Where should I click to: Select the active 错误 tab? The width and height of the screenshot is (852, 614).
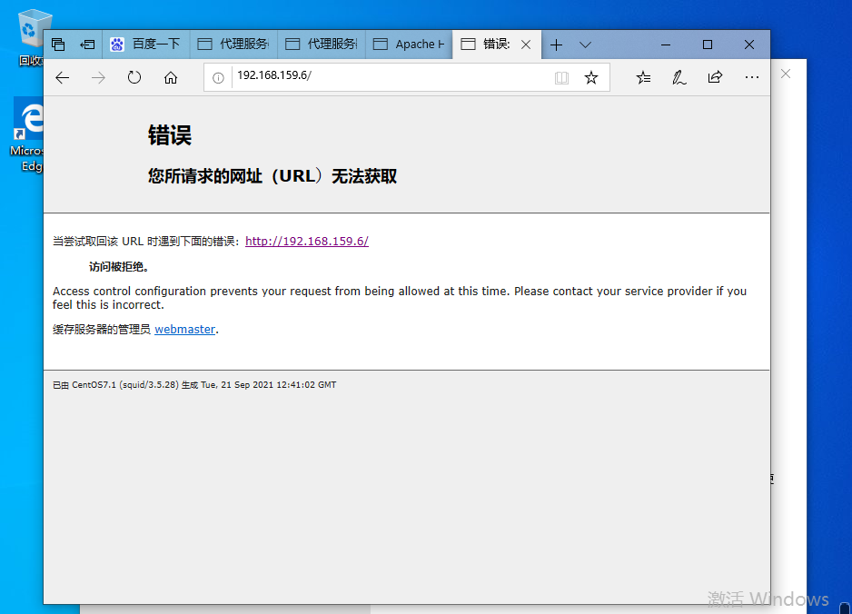(x=496, y=45)
